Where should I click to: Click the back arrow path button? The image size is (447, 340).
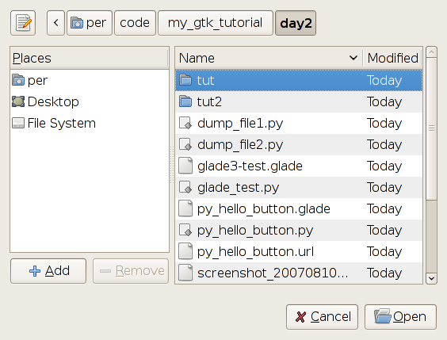(55, 23)
